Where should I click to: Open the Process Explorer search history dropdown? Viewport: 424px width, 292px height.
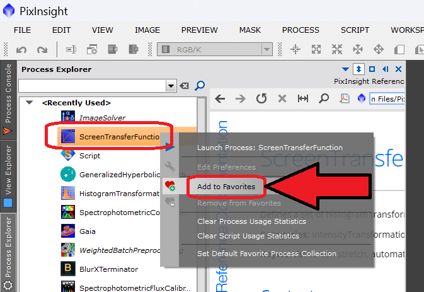click(x=171, y=86)
